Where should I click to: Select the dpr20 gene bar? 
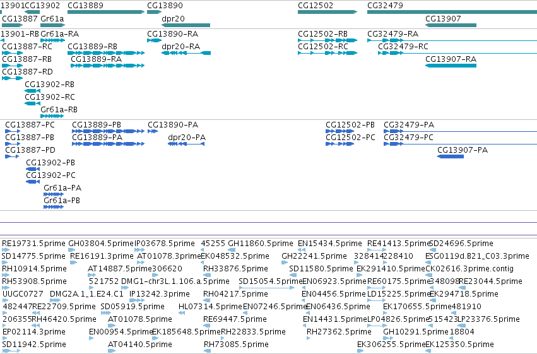coord(186,25)
